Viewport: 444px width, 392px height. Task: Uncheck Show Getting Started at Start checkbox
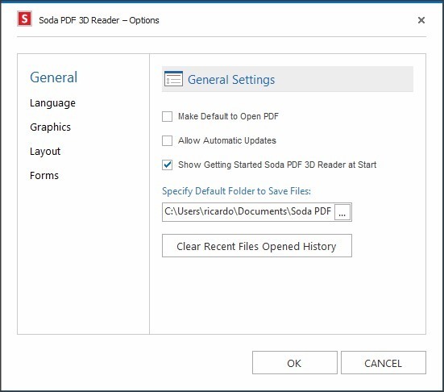coord(167,165)
